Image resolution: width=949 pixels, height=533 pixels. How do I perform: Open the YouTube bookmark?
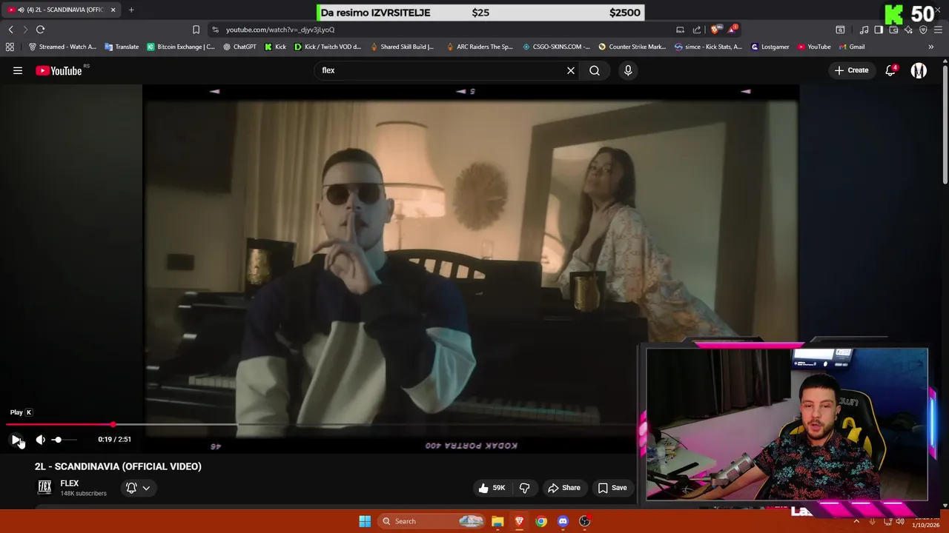click(814, 47)
